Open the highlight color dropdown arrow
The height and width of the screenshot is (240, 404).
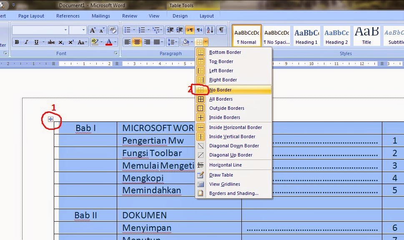pyautogui.click(x=101, y=42)
